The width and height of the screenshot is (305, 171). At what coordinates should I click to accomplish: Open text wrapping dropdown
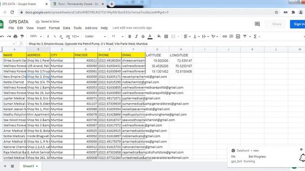(x=205, y=37)
